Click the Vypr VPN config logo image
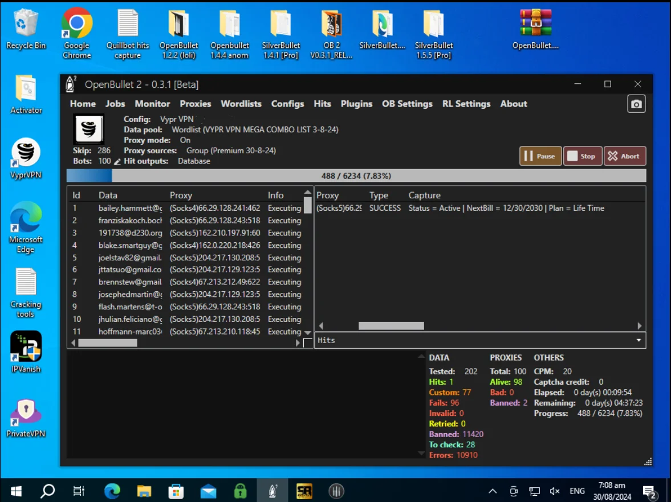Viewport: 671px width, 502px height. (x=88, y=128)
